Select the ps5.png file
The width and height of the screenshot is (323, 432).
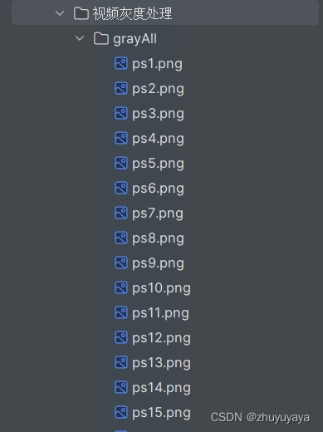click(158, 164)
